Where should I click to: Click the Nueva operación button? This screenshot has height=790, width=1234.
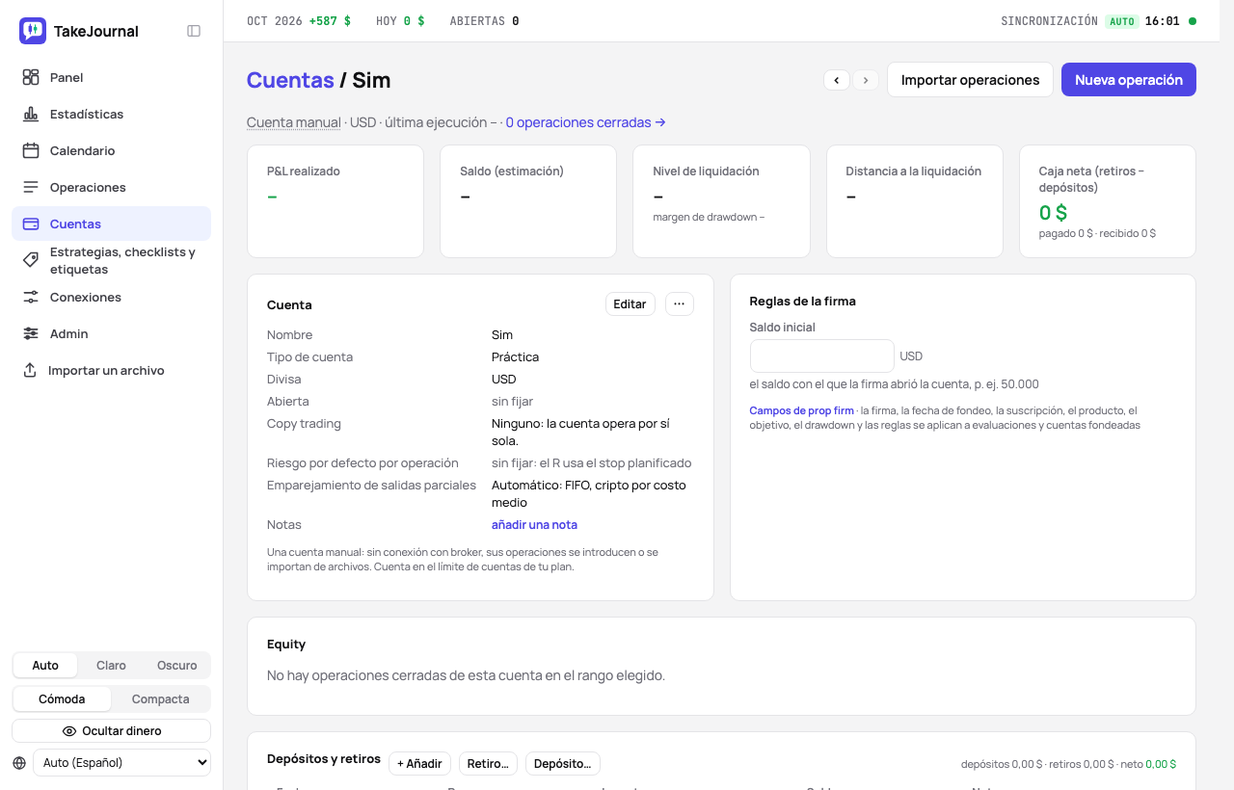pyautogui.click(x=1129, y=80)
